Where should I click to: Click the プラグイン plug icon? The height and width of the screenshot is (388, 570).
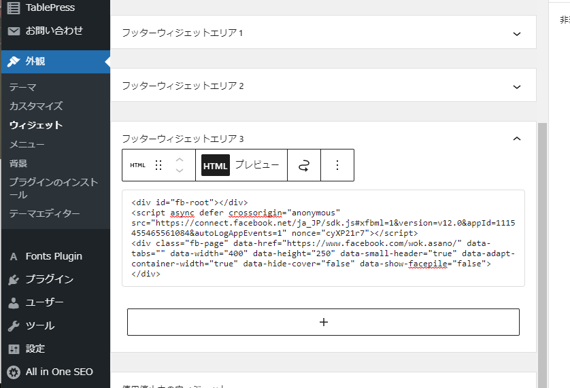pyautogui.click(x=14, y=280)
